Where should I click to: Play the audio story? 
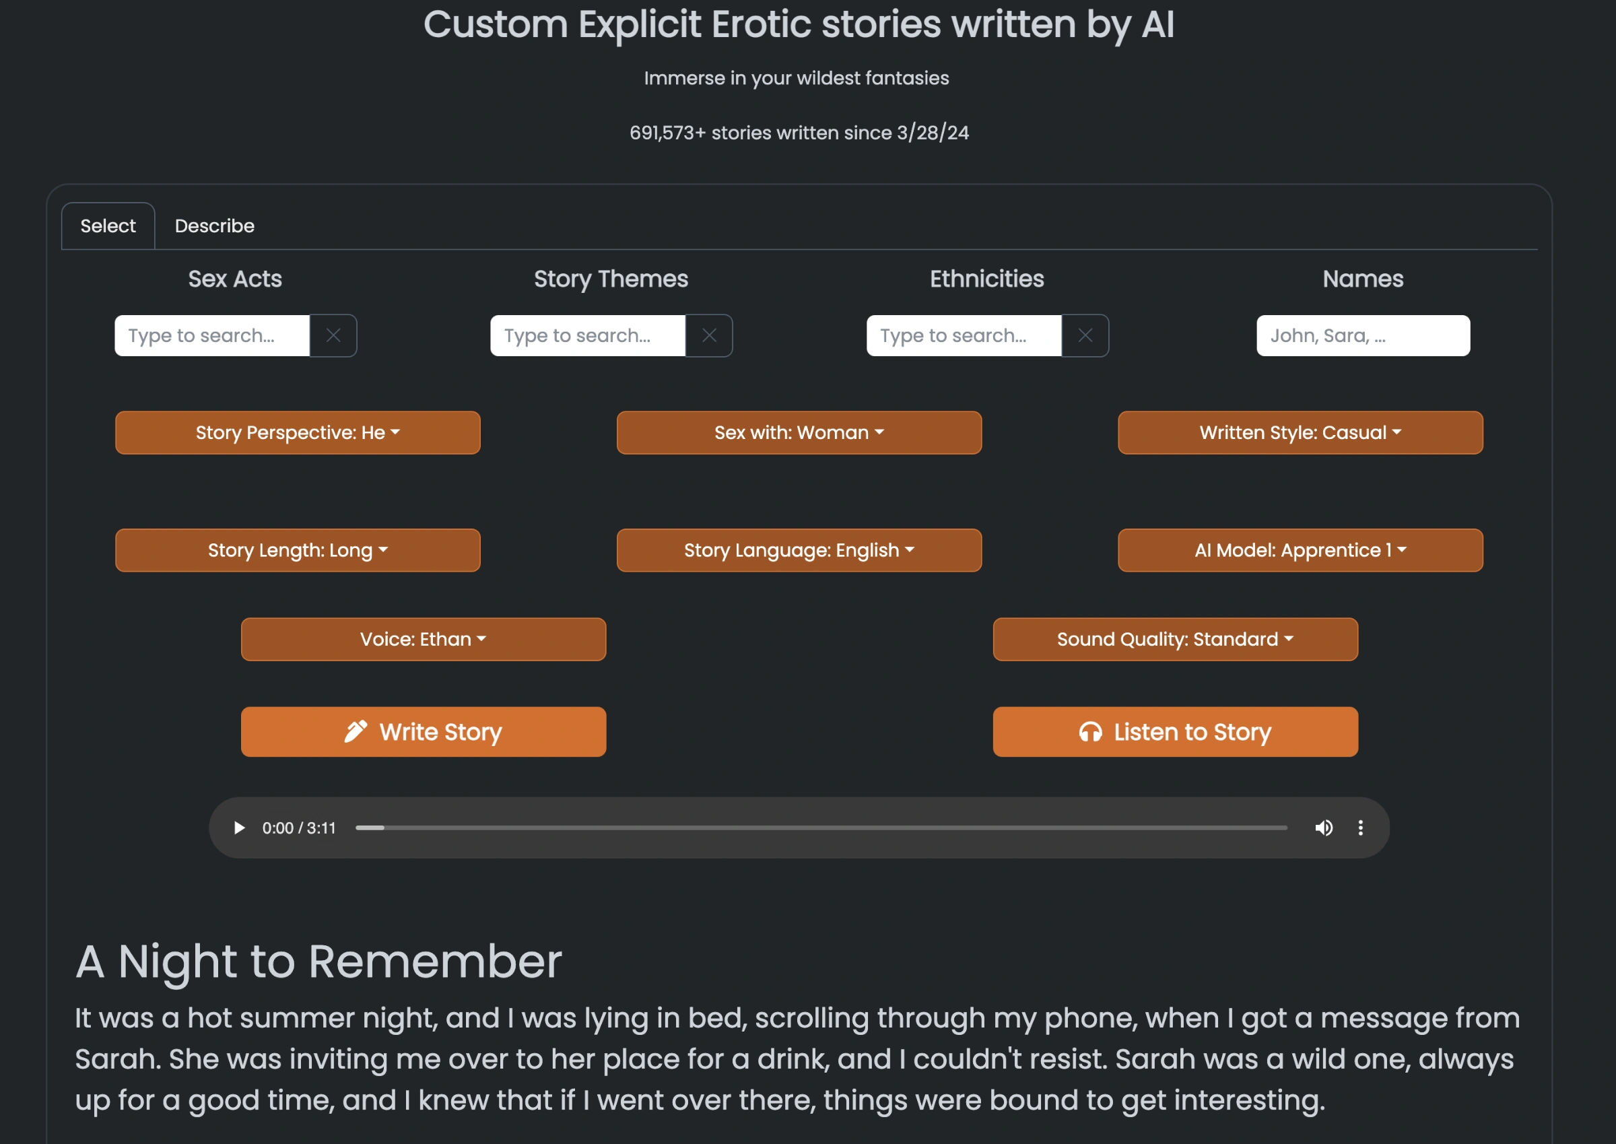pyautogui.click(x=240, y=828)
